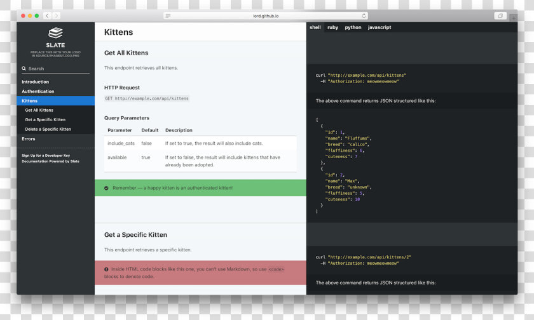Screen dimensions: 534x320
Task: Click the reload icon in address bar
Action: tap(364, 16)
